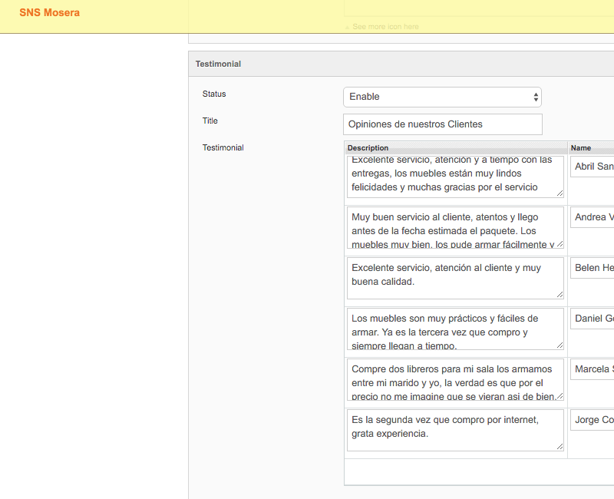Image resolution: width=614 pixels, height=499 pixels.
Task: Follow the 'See more icon here' link
Action: tap(385, 27)
